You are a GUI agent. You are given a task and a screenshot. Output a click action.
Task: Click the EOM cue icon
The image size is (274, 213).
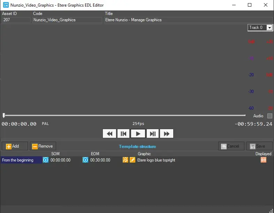[85, 160]
